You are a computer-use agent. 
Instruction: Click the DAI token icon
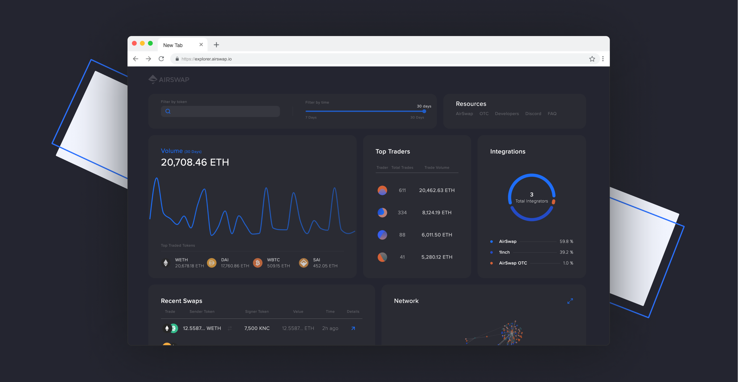(x=212, y=263)
